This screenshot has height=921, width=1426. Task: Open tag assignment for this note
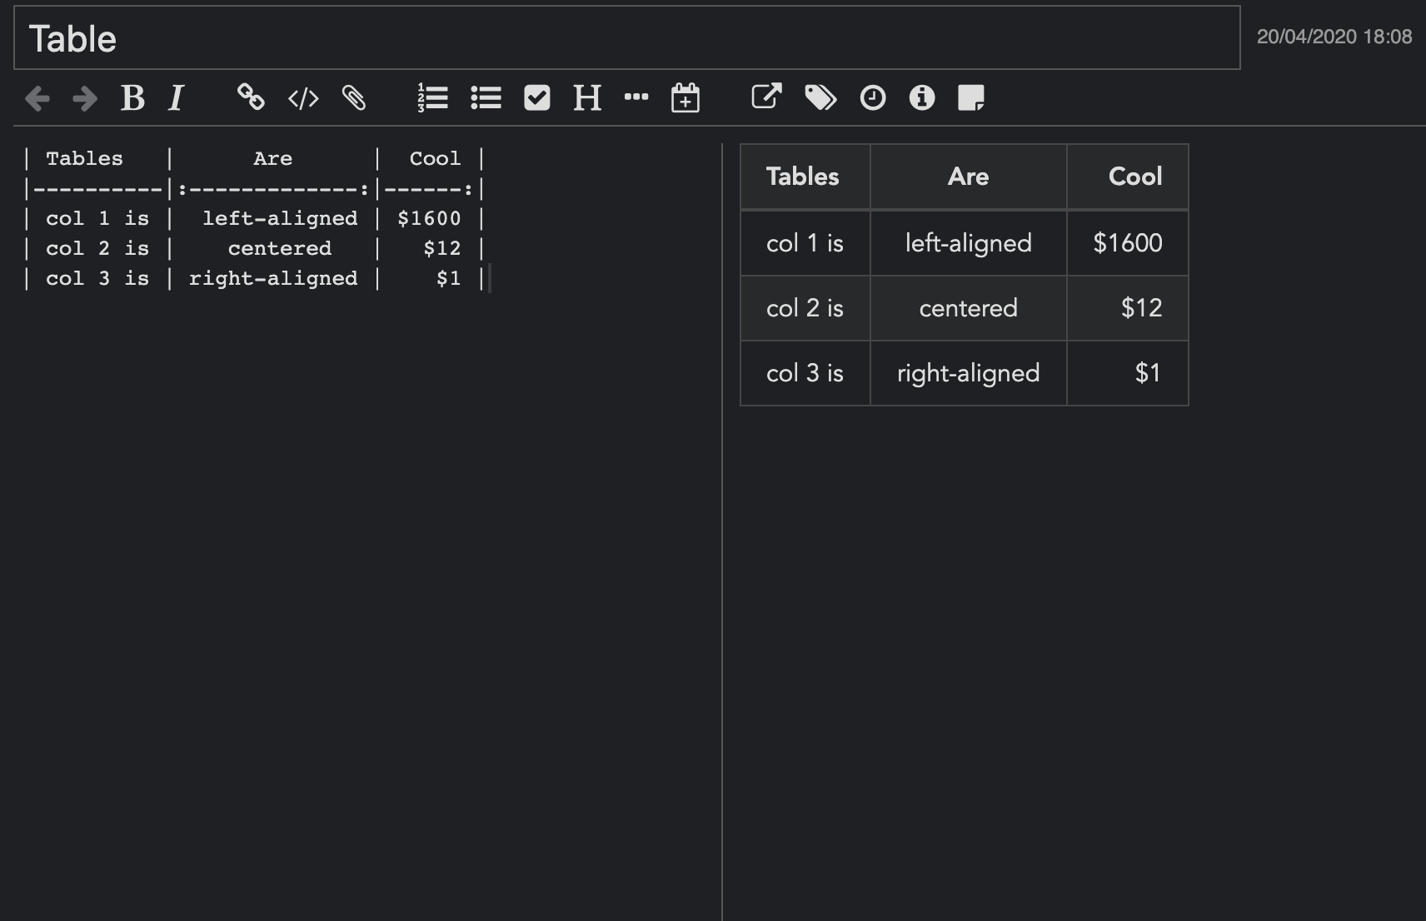[x=820, y=98]
